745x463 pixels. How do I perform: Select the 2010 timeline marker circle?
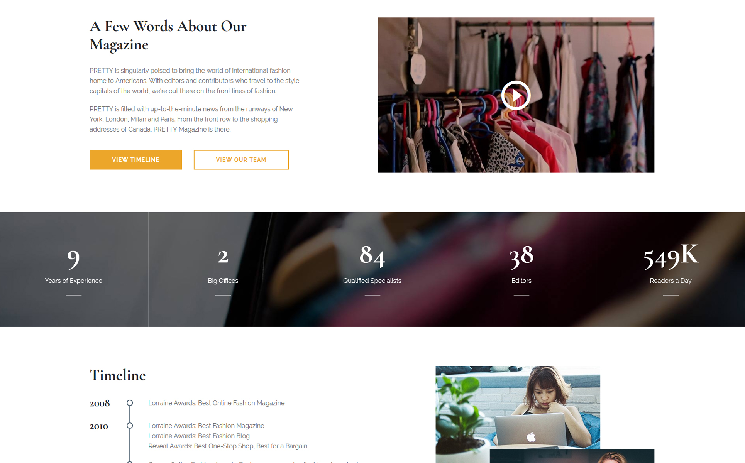(x=130, y=426)
